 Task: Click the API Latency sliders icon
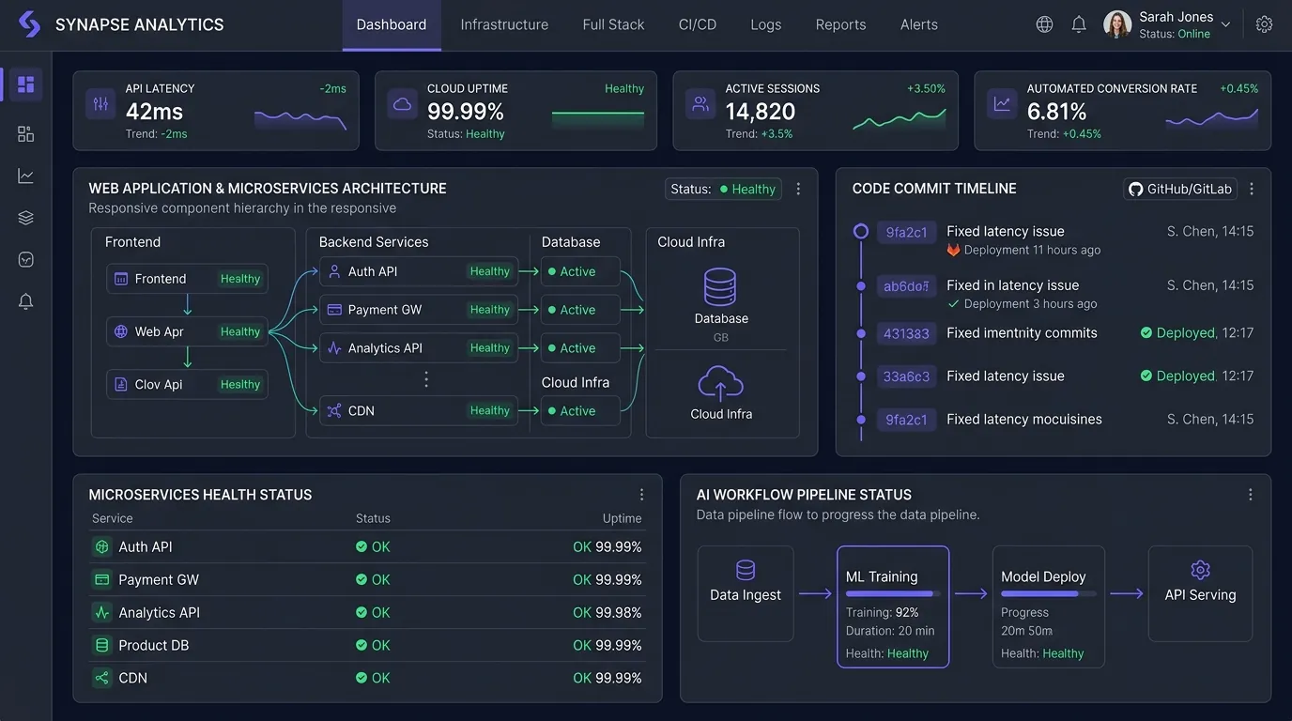click(100, 104)
